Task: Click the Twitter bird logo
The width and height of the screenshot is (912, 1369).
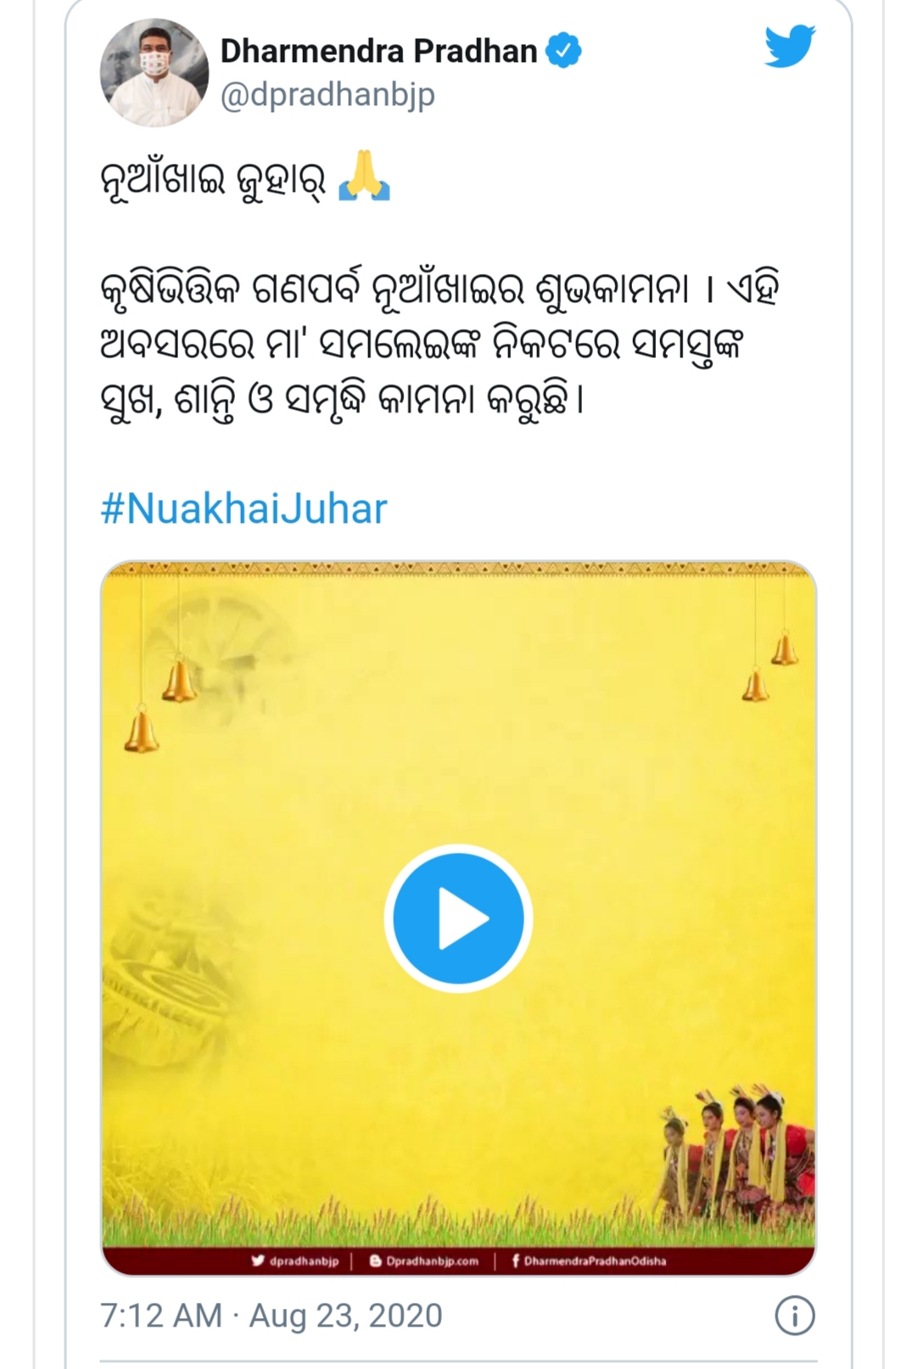Action: point(789,46)
